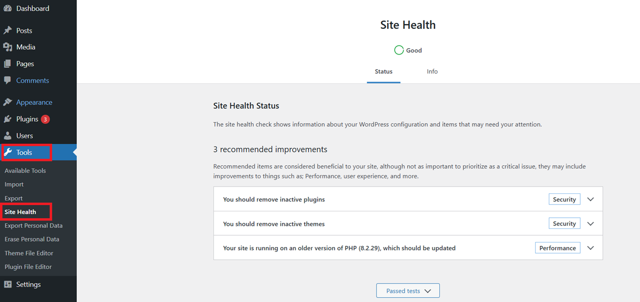Expand the inactive plugins item chevron
The width and height of the screenshot is (640, 302).
click(591, 199)
